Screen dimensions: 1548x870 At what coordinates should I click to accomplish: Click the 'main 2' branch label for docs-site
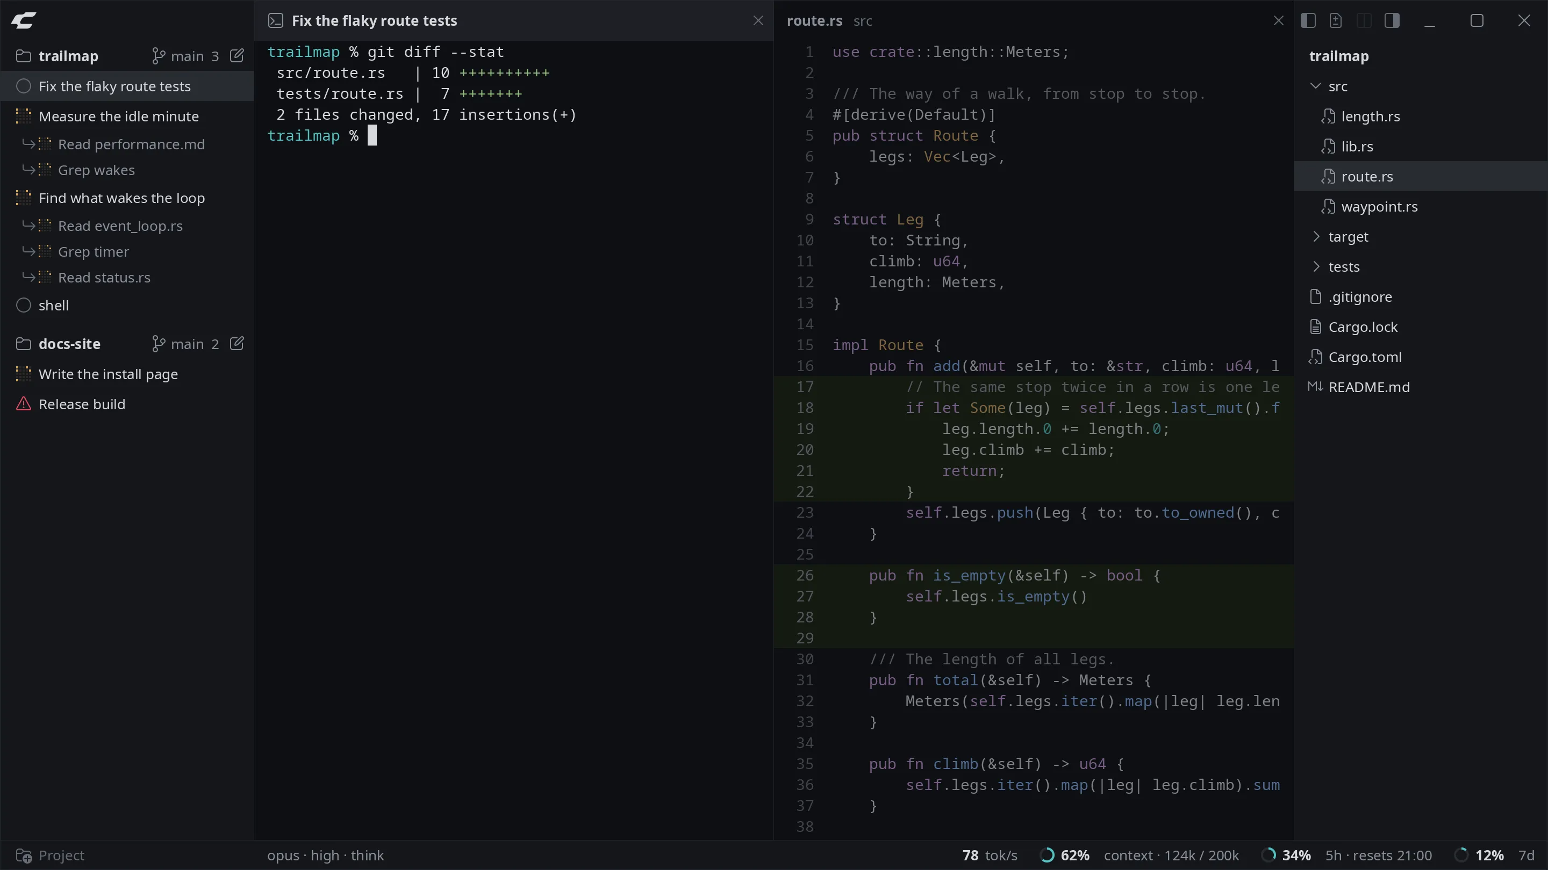(194, 344)
